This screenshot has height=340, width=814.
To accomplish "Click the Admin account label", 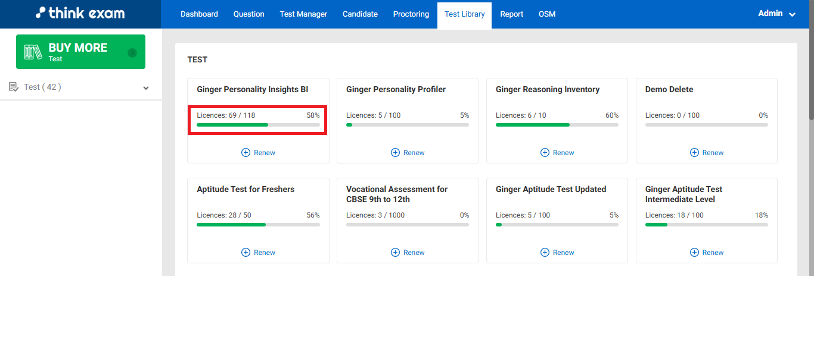I will pos(770,13).
